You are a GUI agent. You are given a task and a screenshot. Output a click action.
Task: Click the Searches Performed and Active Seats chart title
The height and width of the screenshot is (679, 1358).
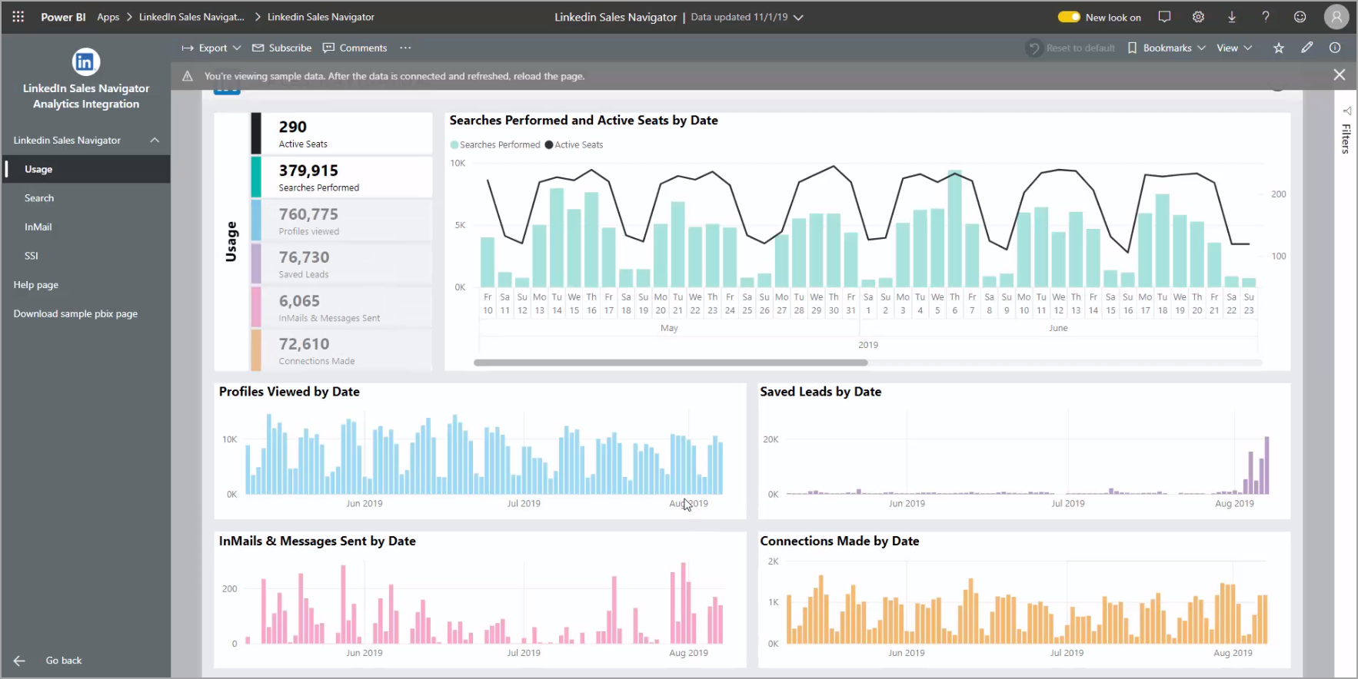tap(584, 121)
